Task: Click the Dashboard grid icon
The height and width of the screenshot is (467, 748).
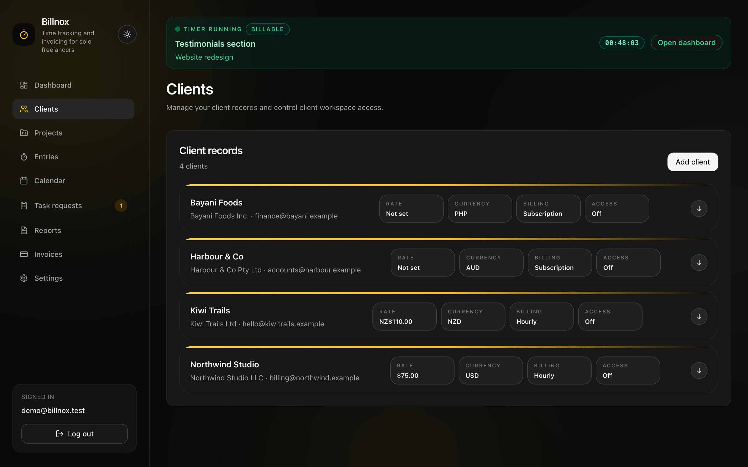Action: pos(24,85)
